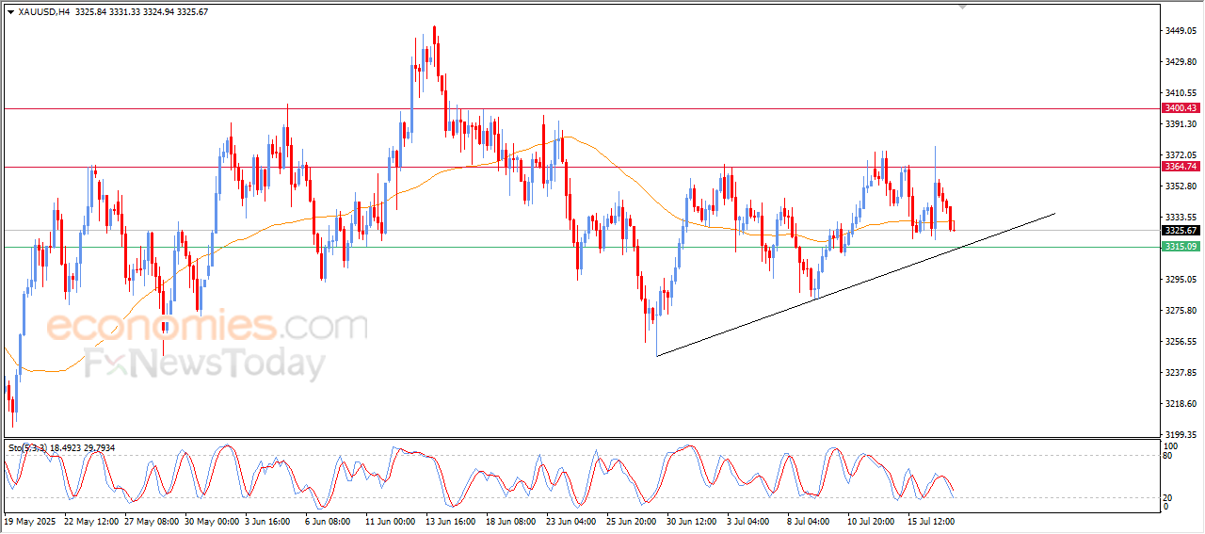Click the 3333.55 price axis label

coord(1183,218)
